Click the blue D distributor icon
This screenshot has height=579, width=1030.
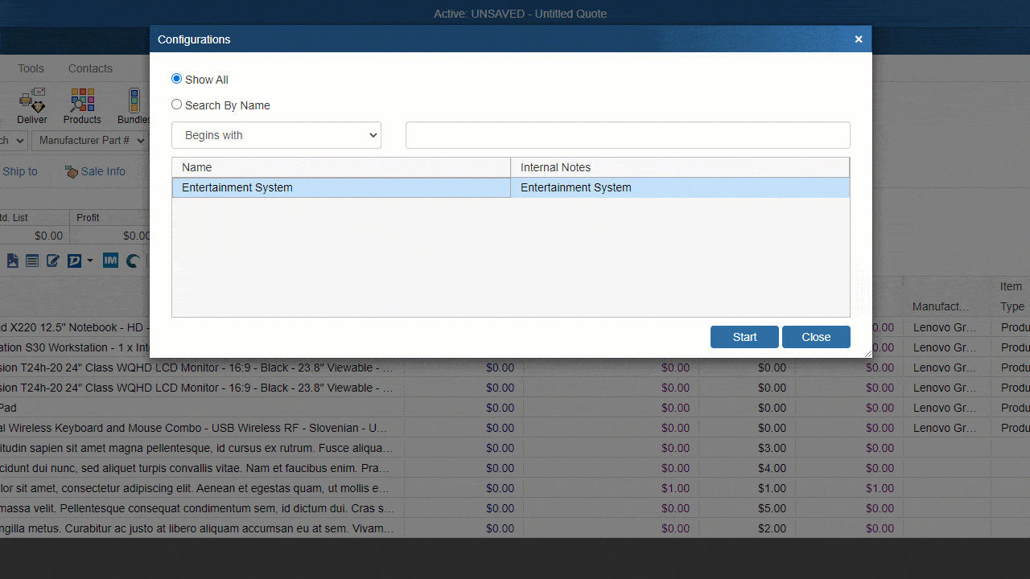[x=73, y=261]
